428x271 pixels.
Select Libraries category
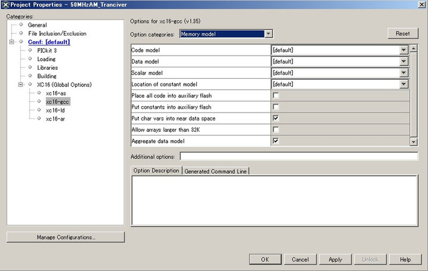[48, 67]
